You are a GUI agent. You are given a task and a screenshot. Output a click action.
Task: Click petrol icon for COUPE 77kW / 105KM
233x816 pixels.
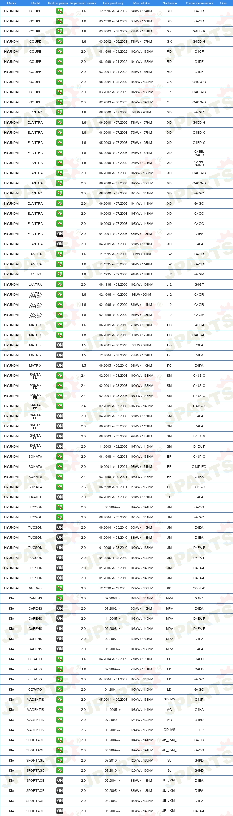pos(60,31)
